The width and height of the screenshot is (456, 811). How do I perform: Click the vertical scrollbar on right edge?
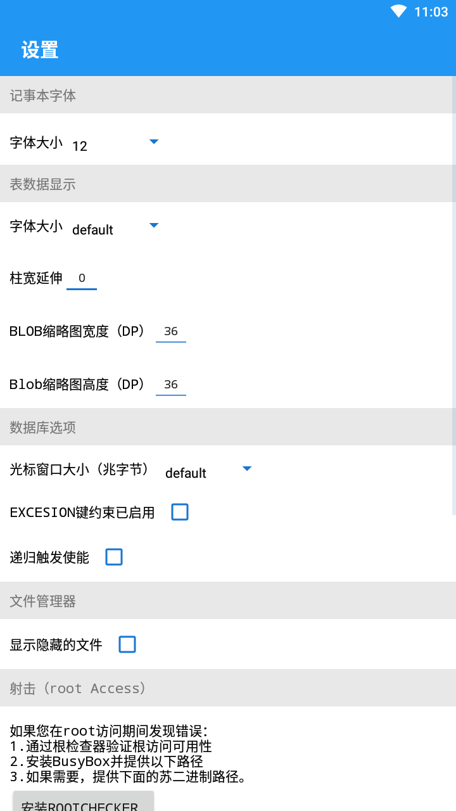coord(453,295)
